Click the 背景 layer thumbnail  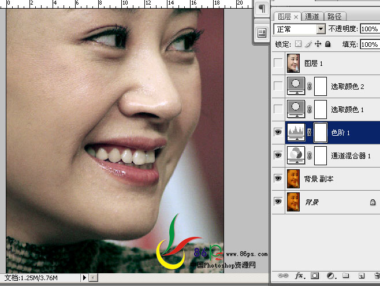(293, 202)
